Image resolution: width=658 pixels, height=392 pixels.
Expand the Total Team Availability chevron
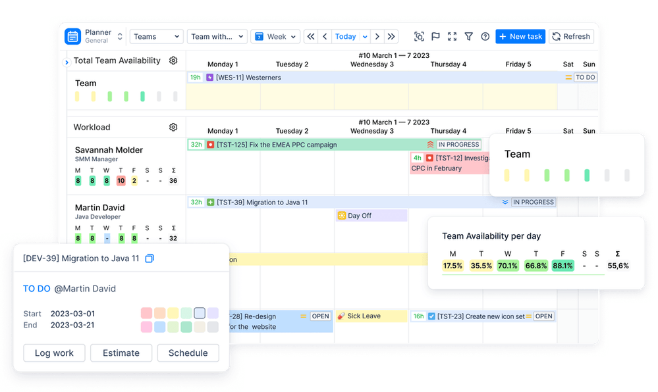(x=67, y=62)
